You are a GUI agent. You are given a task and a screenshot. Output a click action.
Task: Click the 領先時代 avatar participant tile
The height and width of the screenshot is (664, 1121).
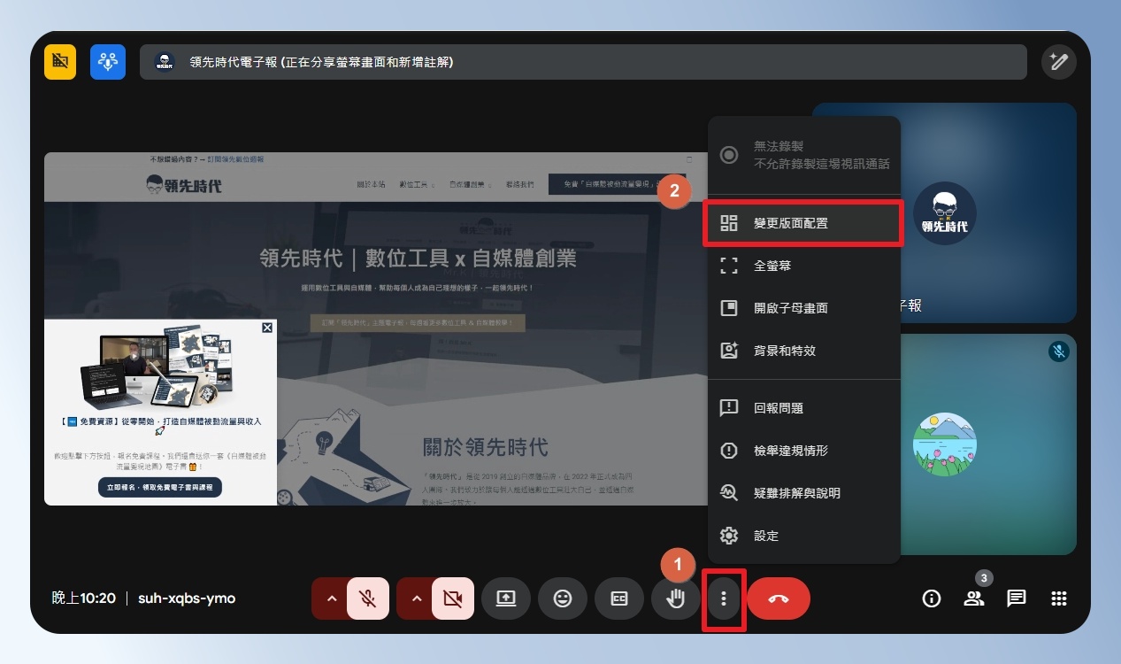[944, 213]
